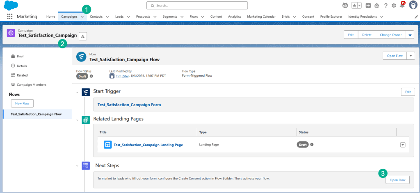Open the Setup gear menu
This screenshot has height=193, width=420.
[394, 5]
